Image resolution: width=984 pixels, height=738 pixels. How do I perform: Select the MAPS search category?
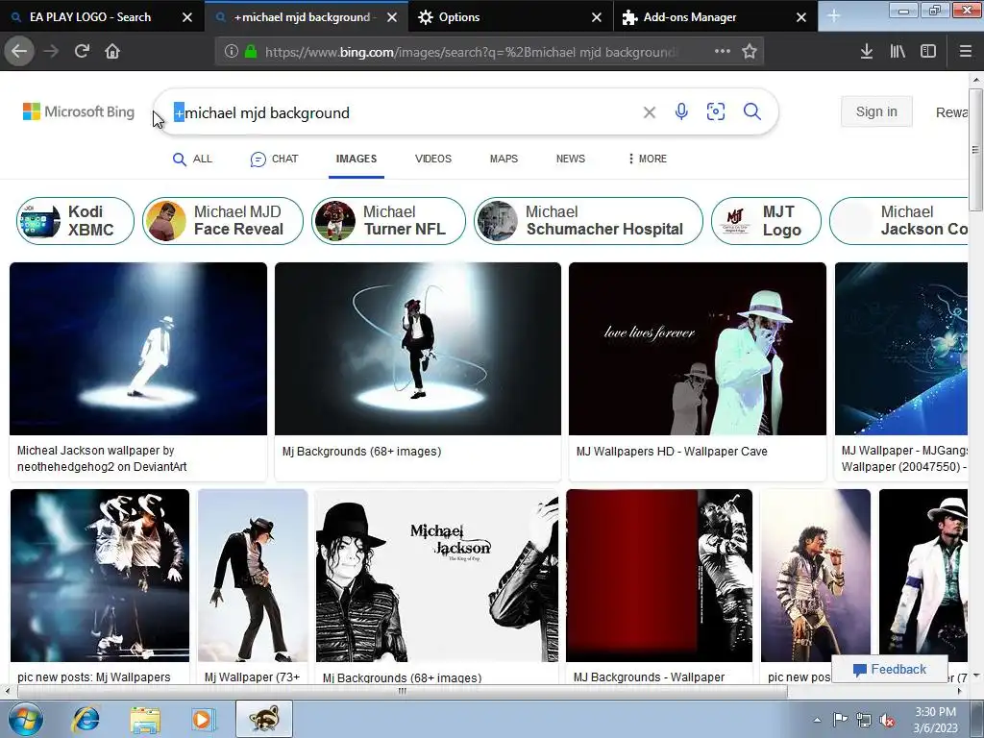[504, 159]
